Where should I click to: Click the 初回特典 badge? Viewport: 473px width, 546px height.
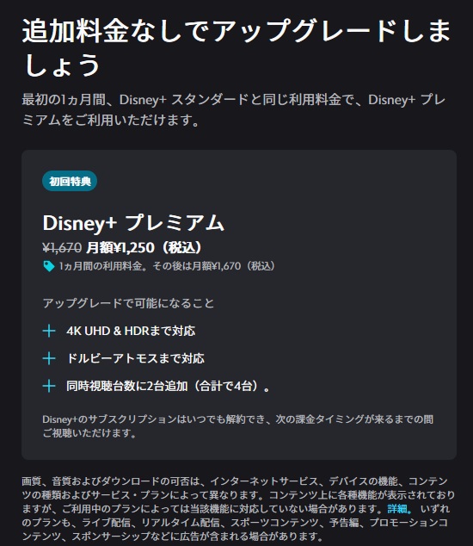70,181
